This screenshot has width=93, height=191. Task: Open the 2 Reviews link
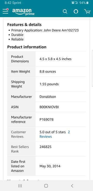pyautogui.click(x=55, y=134)
